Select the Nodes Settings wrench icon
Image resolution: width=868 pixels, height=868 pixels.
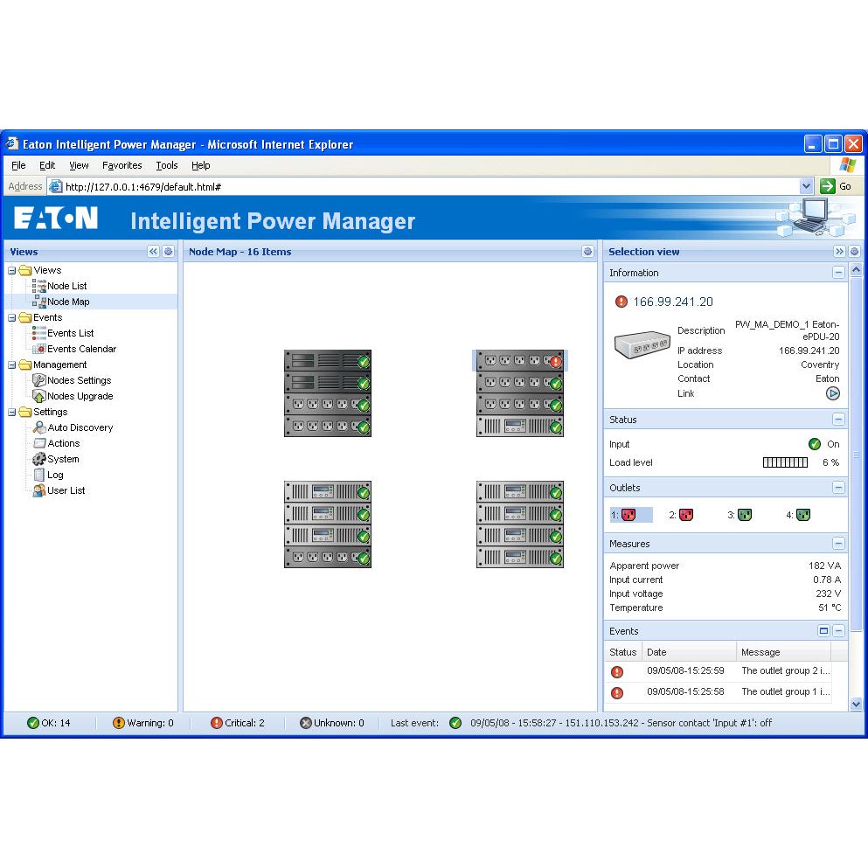40,380
